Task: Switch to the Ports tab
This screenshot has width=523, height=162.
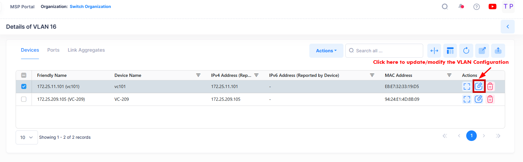Action: click(53, 50)
